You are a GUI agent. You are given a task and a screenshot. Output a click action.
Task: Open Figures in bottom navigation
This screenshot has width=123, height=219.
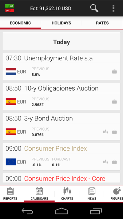coord(117,194)
